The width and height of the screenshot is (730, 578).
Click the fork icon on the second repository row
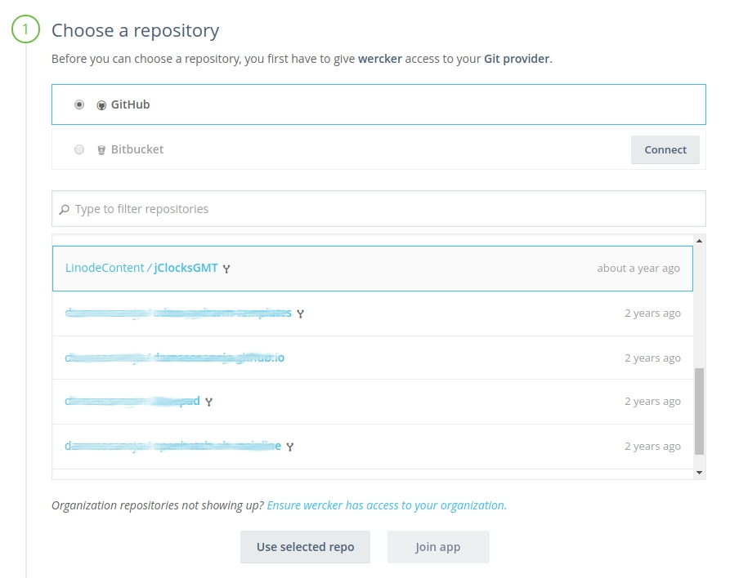[300, 313]
